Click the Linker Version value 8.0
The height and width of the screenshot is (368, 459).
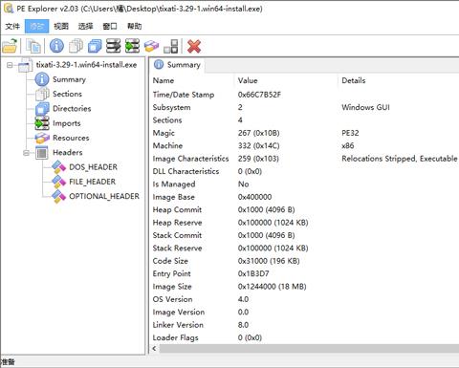pyautogui.click(x=243, y=325)
